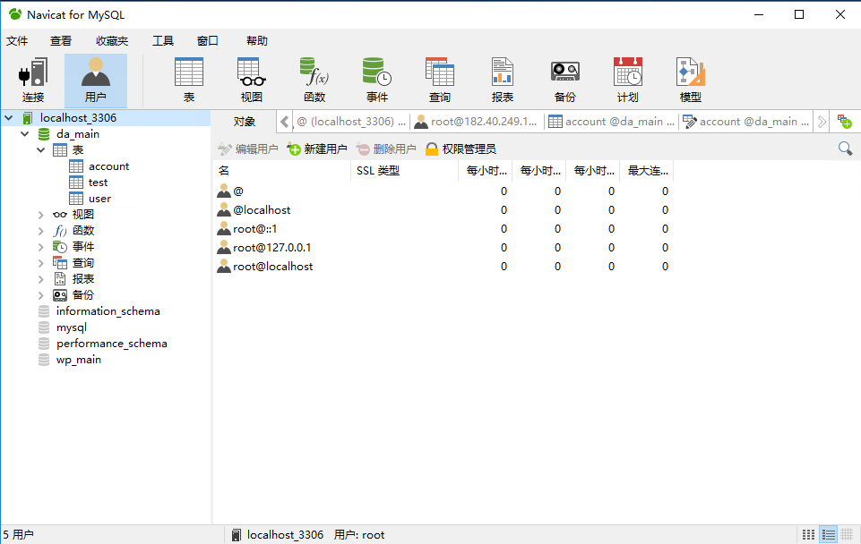Click the 编辑用户 button

tap(248, 149)
